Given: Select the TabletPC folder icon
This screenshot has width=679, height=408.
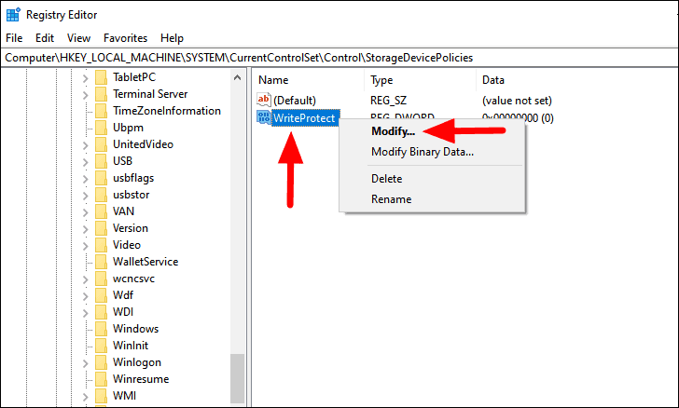Looking at the screenshot, I should (x=101, y=77).
